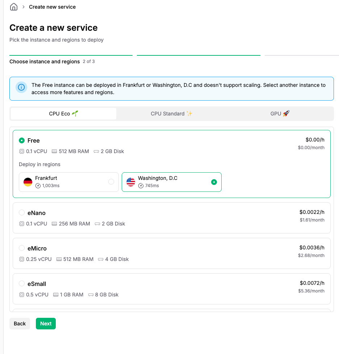Select the Free instance radio button

(22, 140)
